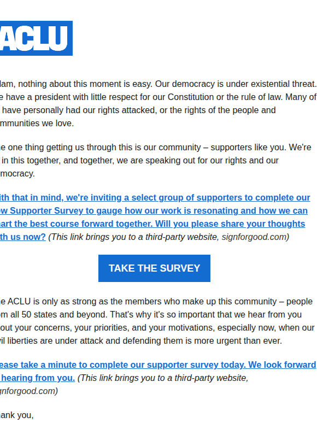Click line 'in this together, and together'
The height and width of the screenshot is (423, 317).
click(x=140, y=161)
